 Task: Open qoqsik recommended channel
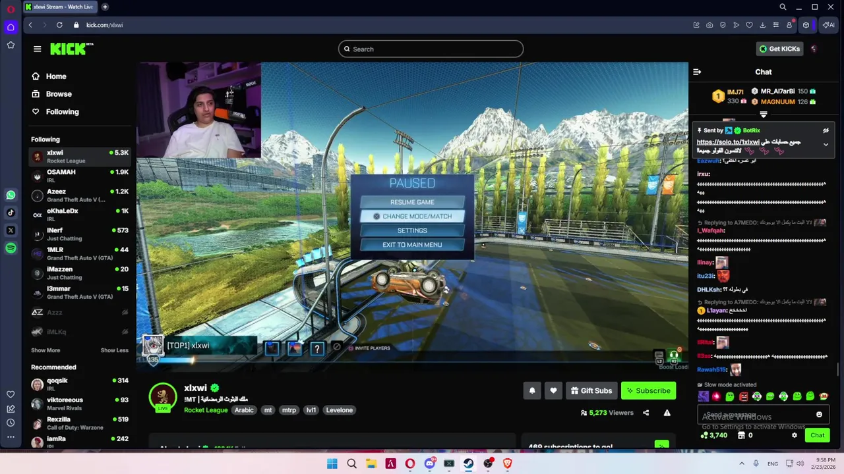click(x=80, y=384)
